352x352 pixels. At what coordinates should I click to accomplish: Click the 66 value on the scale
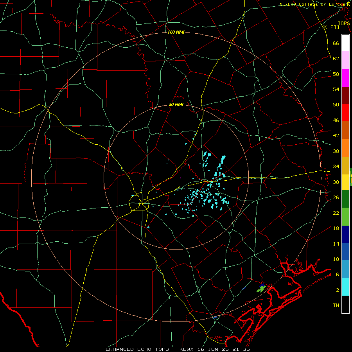(x=336, y=43)
